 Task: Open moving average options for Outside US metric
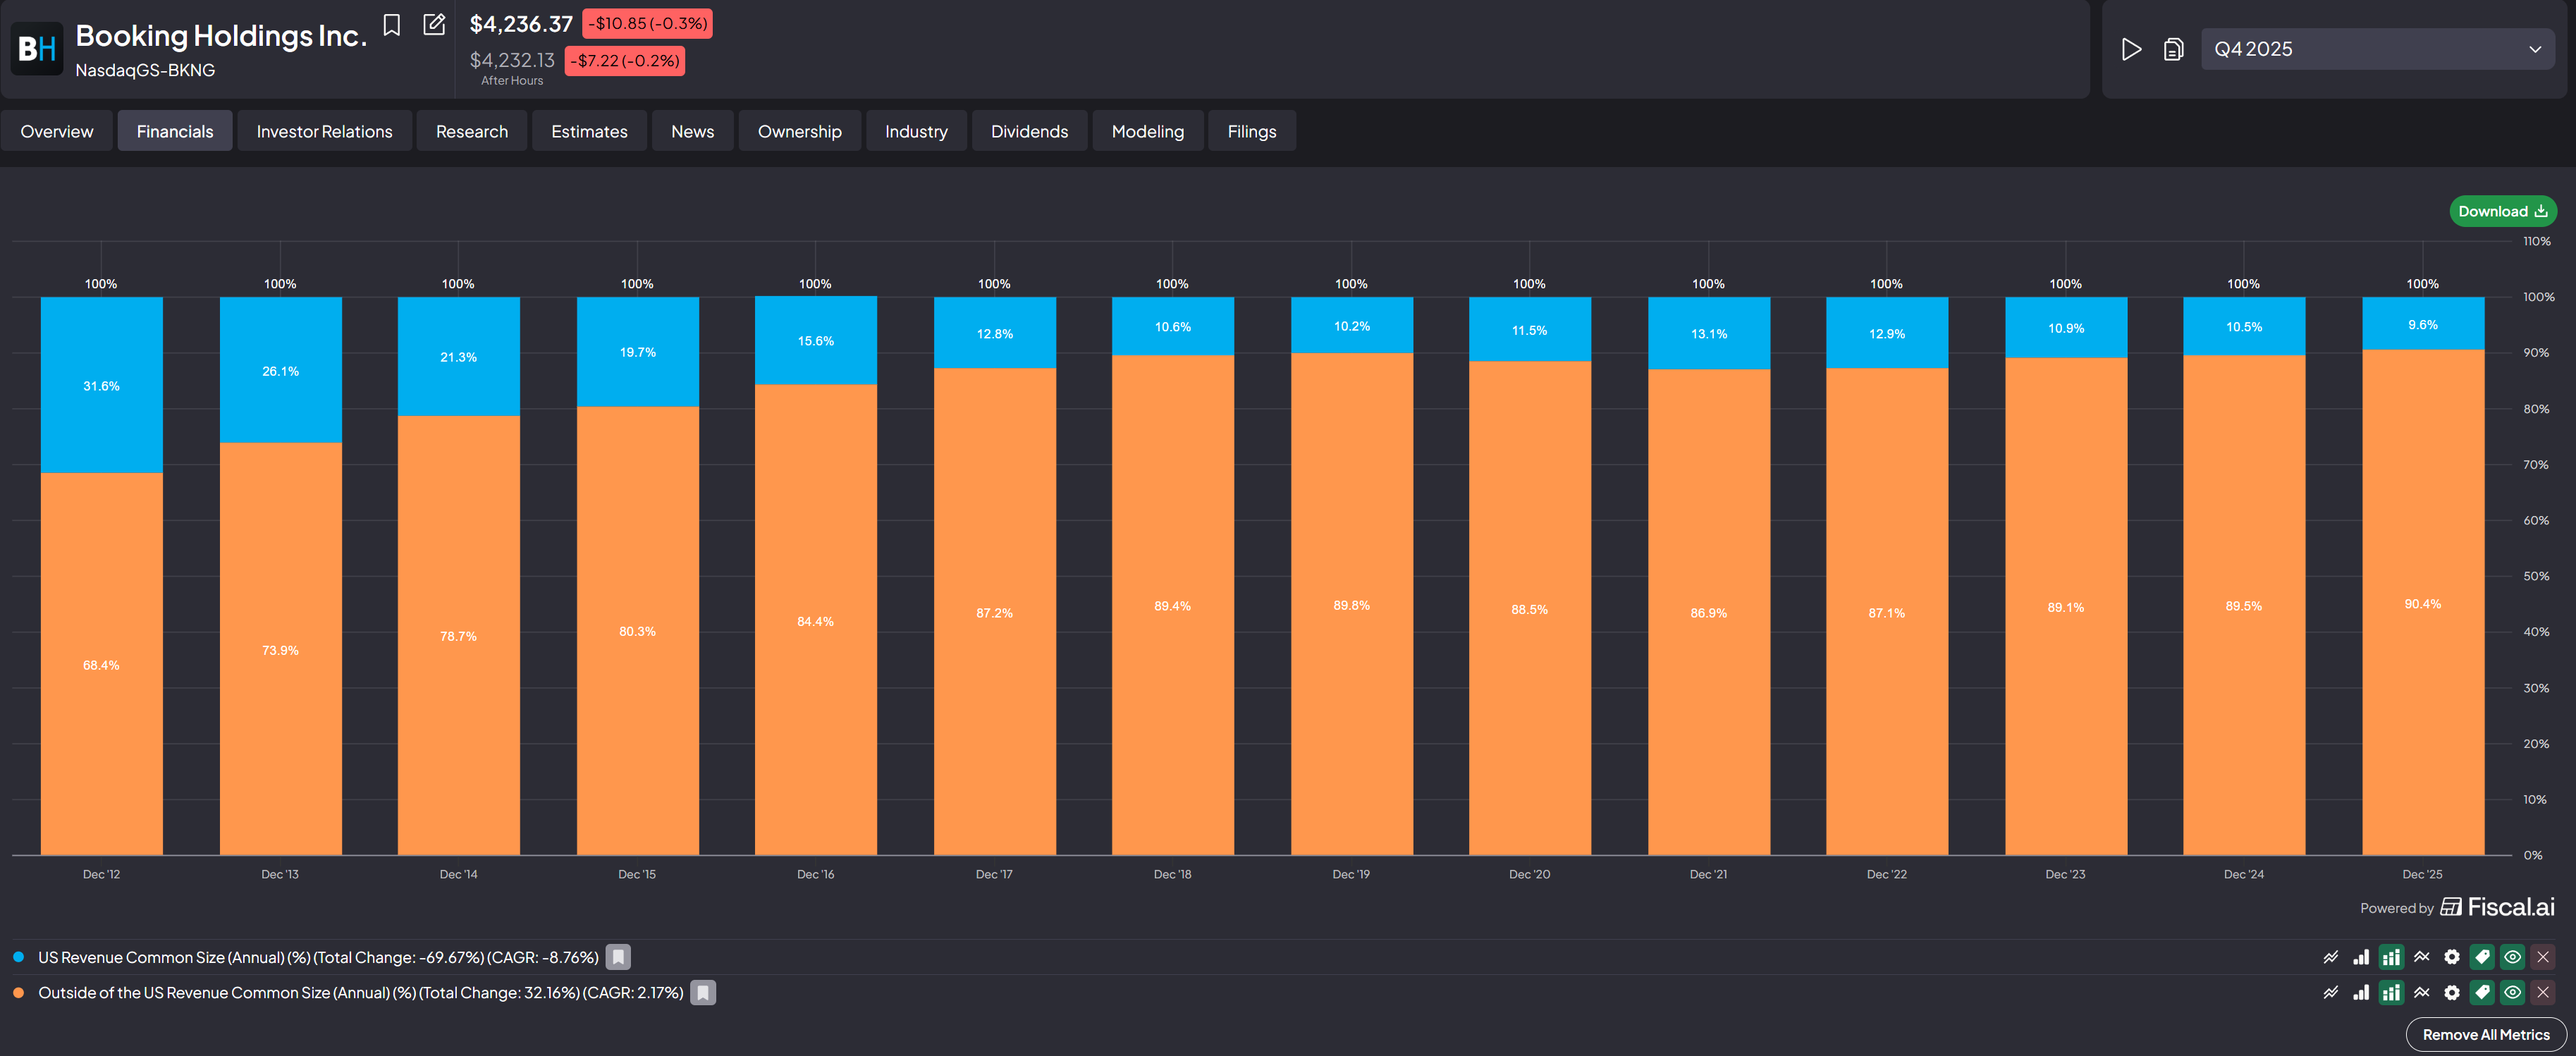pyautogui.click(x=2421, y=993)
